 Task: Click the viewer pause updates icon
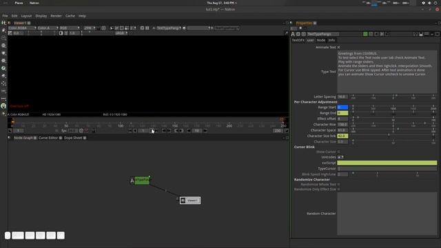coord(147,28)
